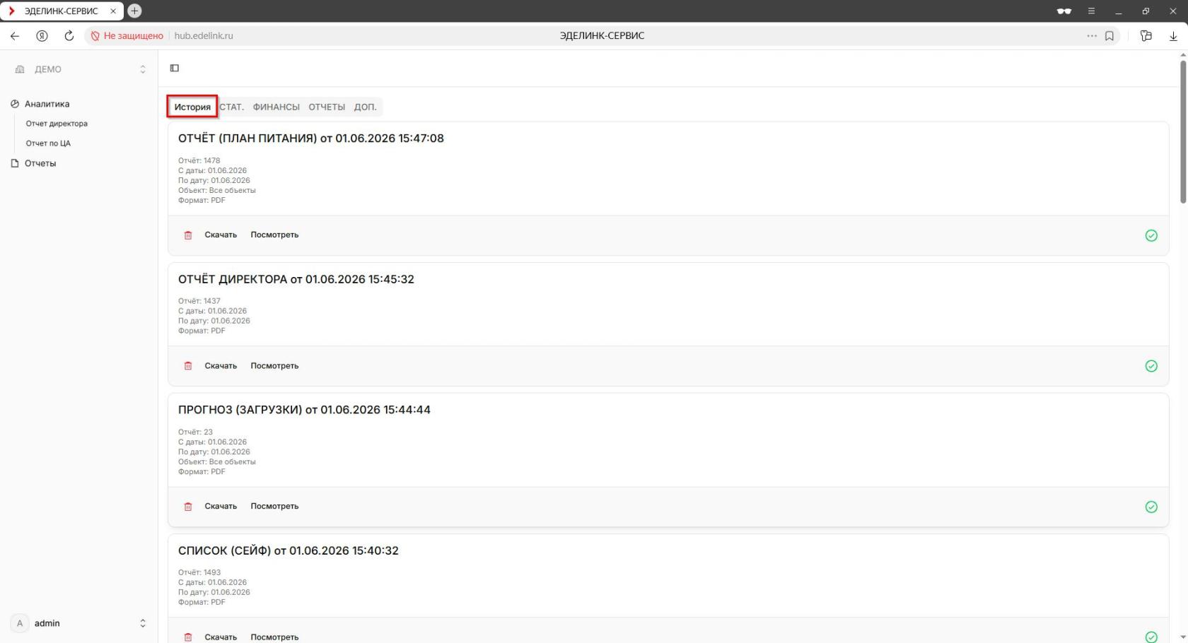The width and height of the screenshot is (1188, 643).
Task: Click the text Отчёт: 1478
Action: click(x=199, y=160)
